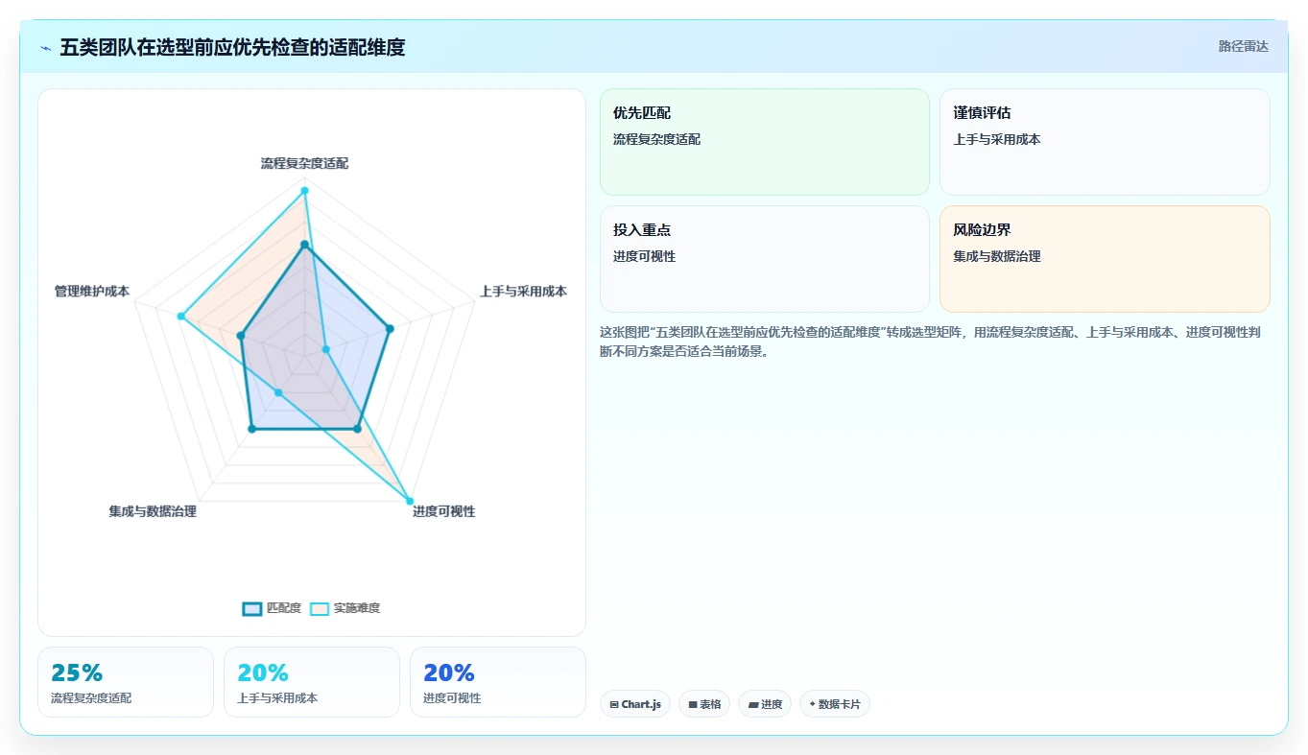This screenshot has height=755, width=1308.
Task: Click the 进度可视性 radar axis label
Action: tap(444, 511)
